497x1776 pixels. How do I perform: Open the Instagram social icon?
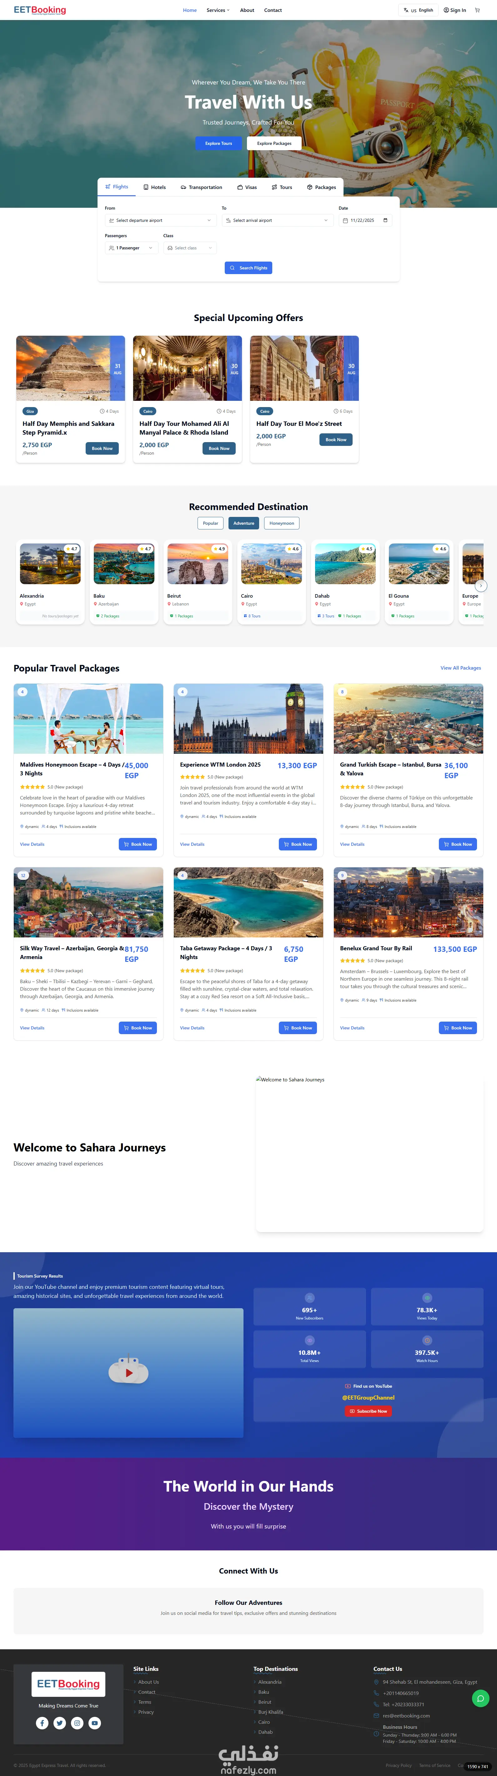[77, 1723]
